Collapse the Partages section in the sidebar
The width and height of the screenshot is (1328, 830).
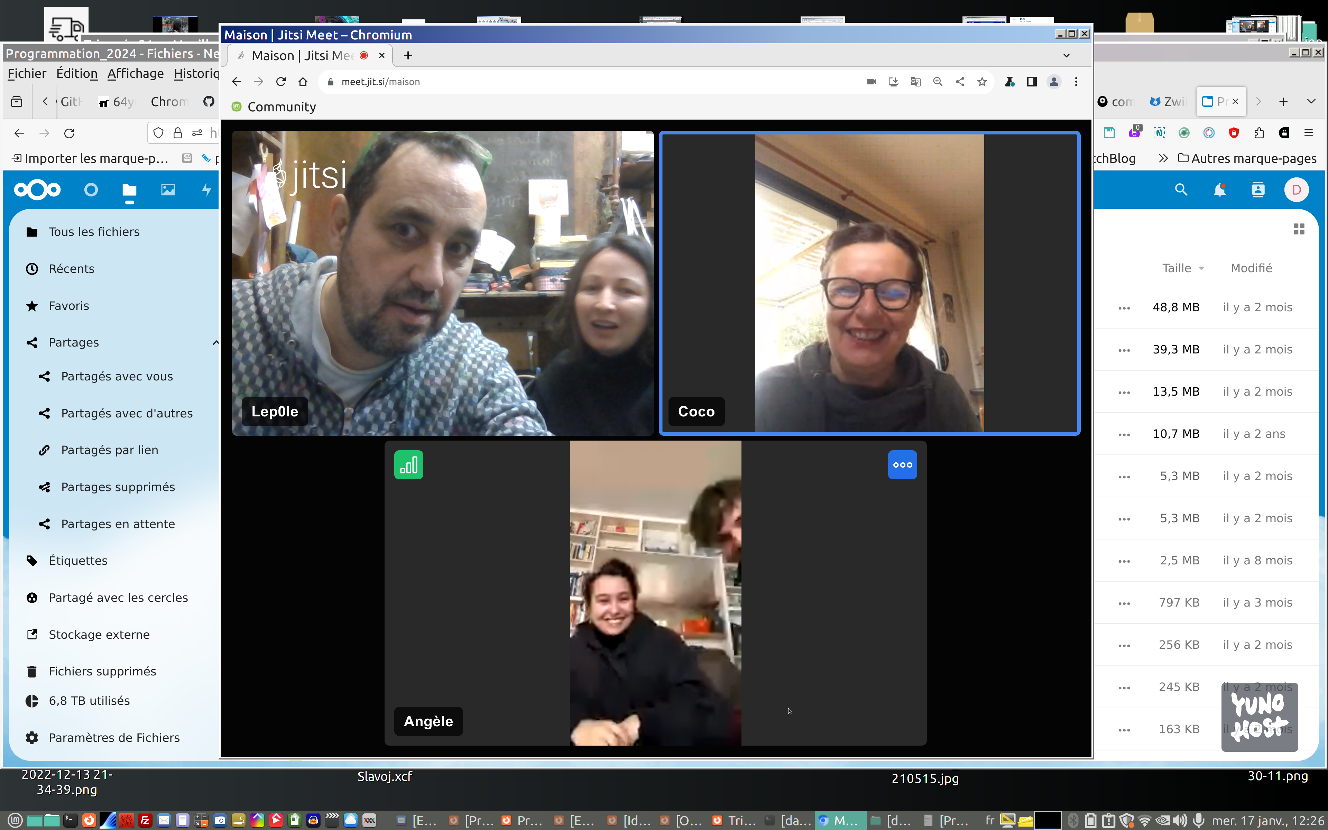point(215,342)
